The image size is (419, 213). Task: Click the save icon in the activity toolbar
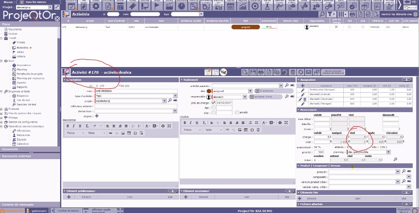[253, 72]
